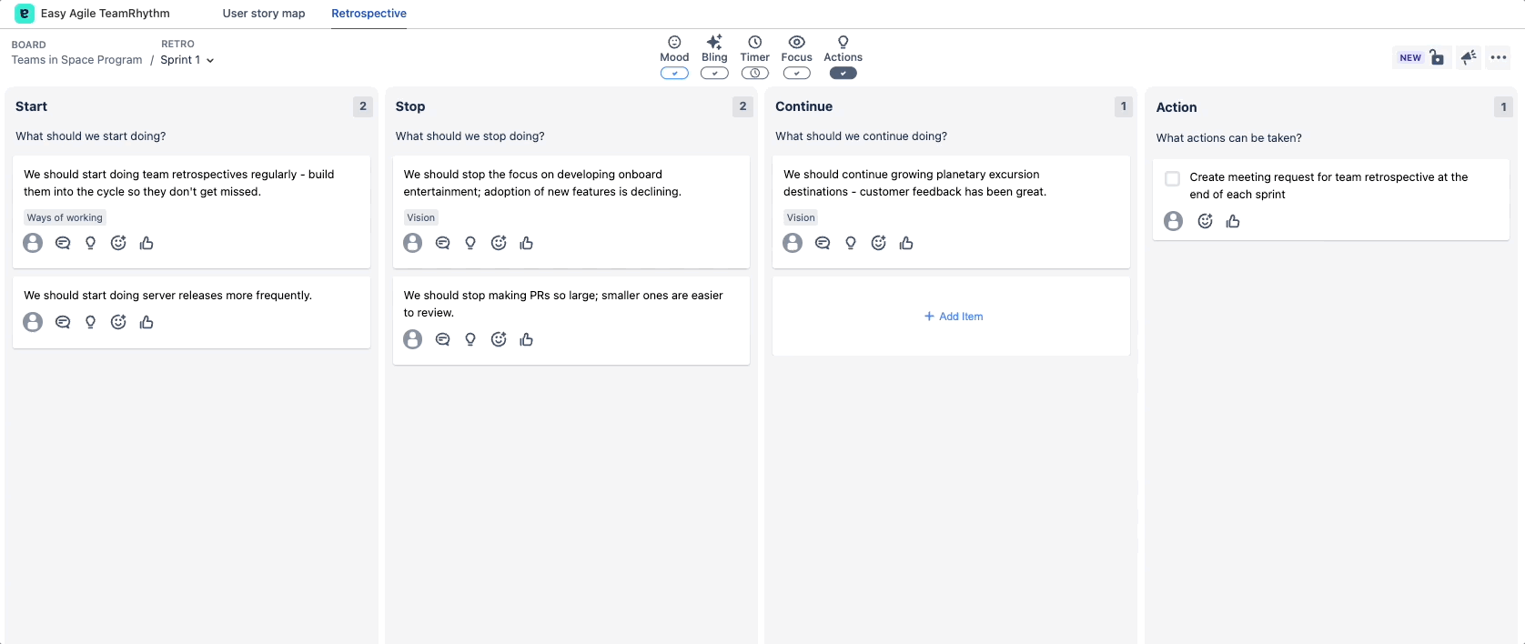
Task: Click thumbs-up on server releases card
Action: point(146,322)
